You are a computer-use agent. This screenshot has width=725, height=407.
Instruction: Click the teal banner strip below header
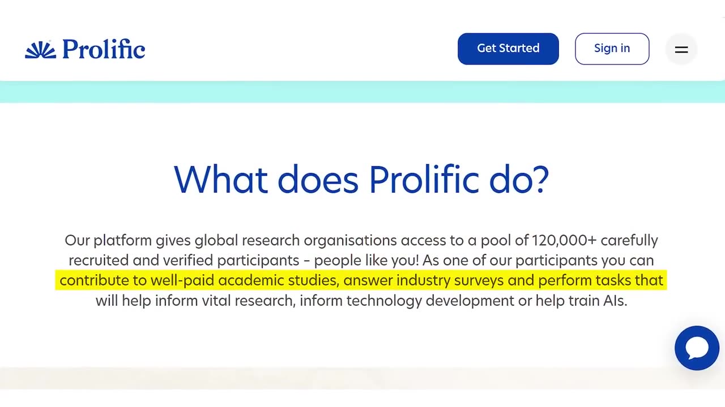click(x=362, y=92)
